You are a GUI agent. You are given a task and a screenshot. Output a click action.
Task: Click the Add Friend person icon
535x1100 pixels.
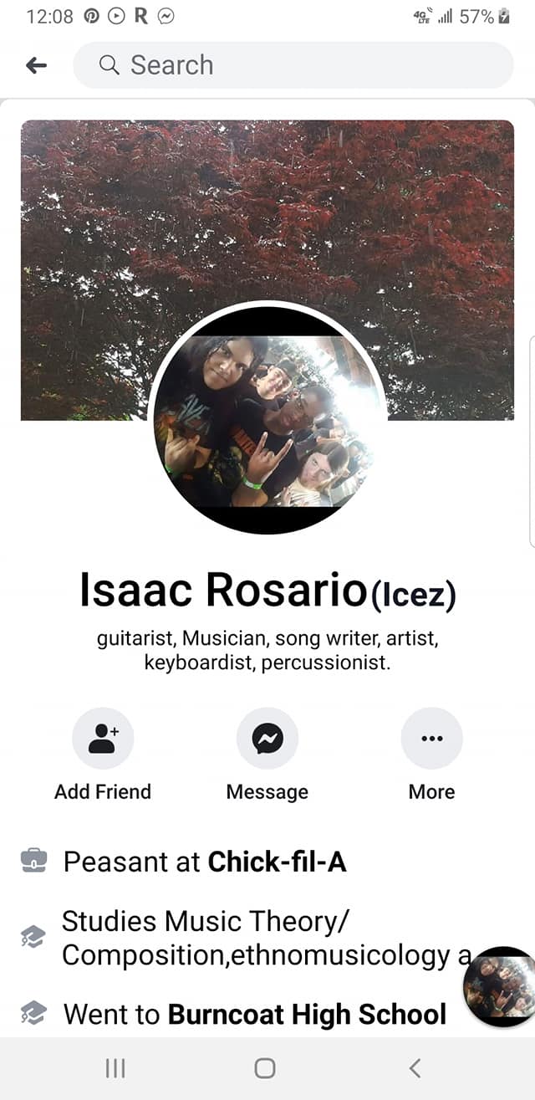103,738
